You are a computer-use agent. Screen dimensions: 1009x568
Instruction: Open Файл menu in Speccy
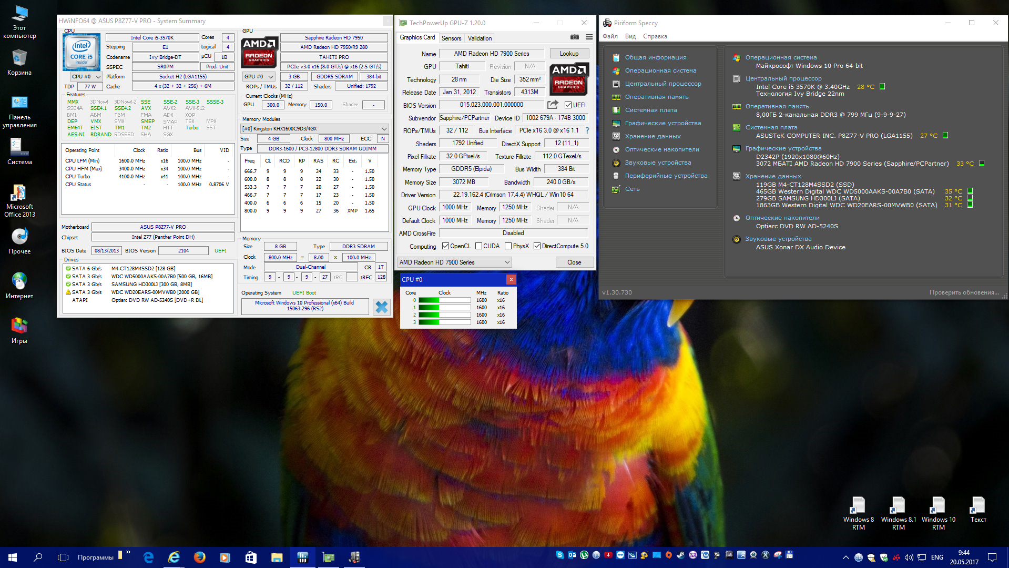[610, 36]
